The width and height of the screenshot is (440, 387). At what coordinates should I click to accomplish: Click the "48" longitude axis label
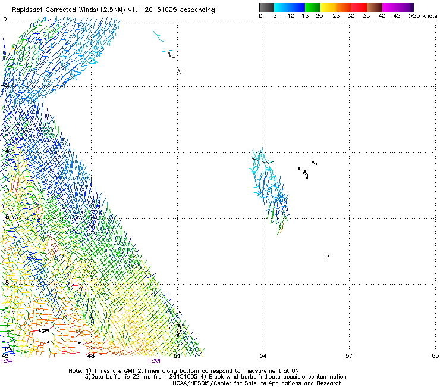91,356
